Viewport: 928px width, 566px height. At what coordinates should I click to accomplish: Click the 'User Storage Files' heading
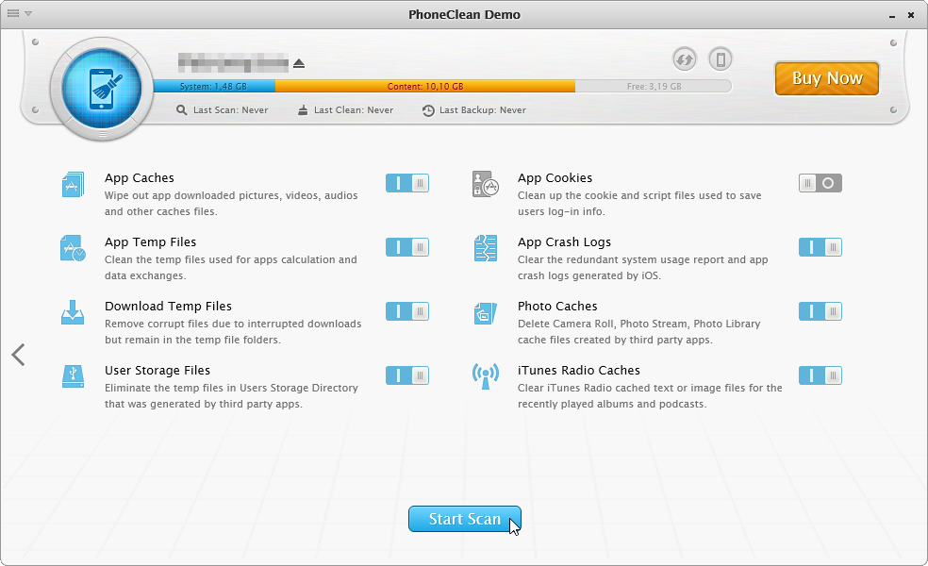pyautogui.click(x=157, y=370)
